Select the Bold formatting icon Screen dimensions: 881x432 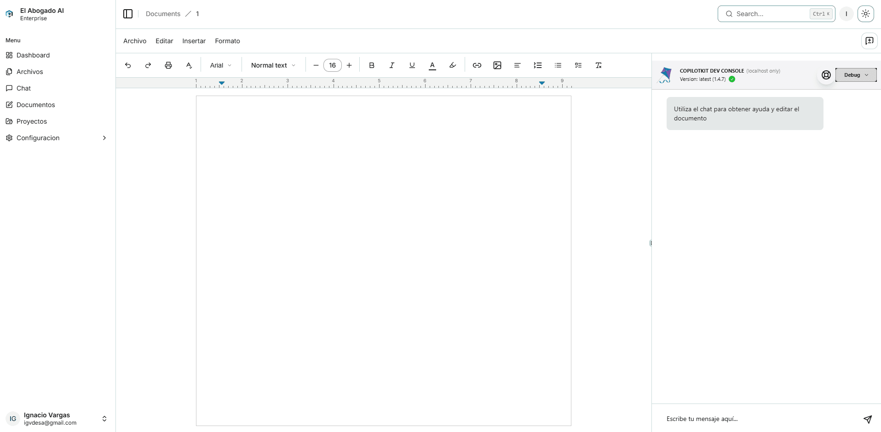tap(372, 65)
